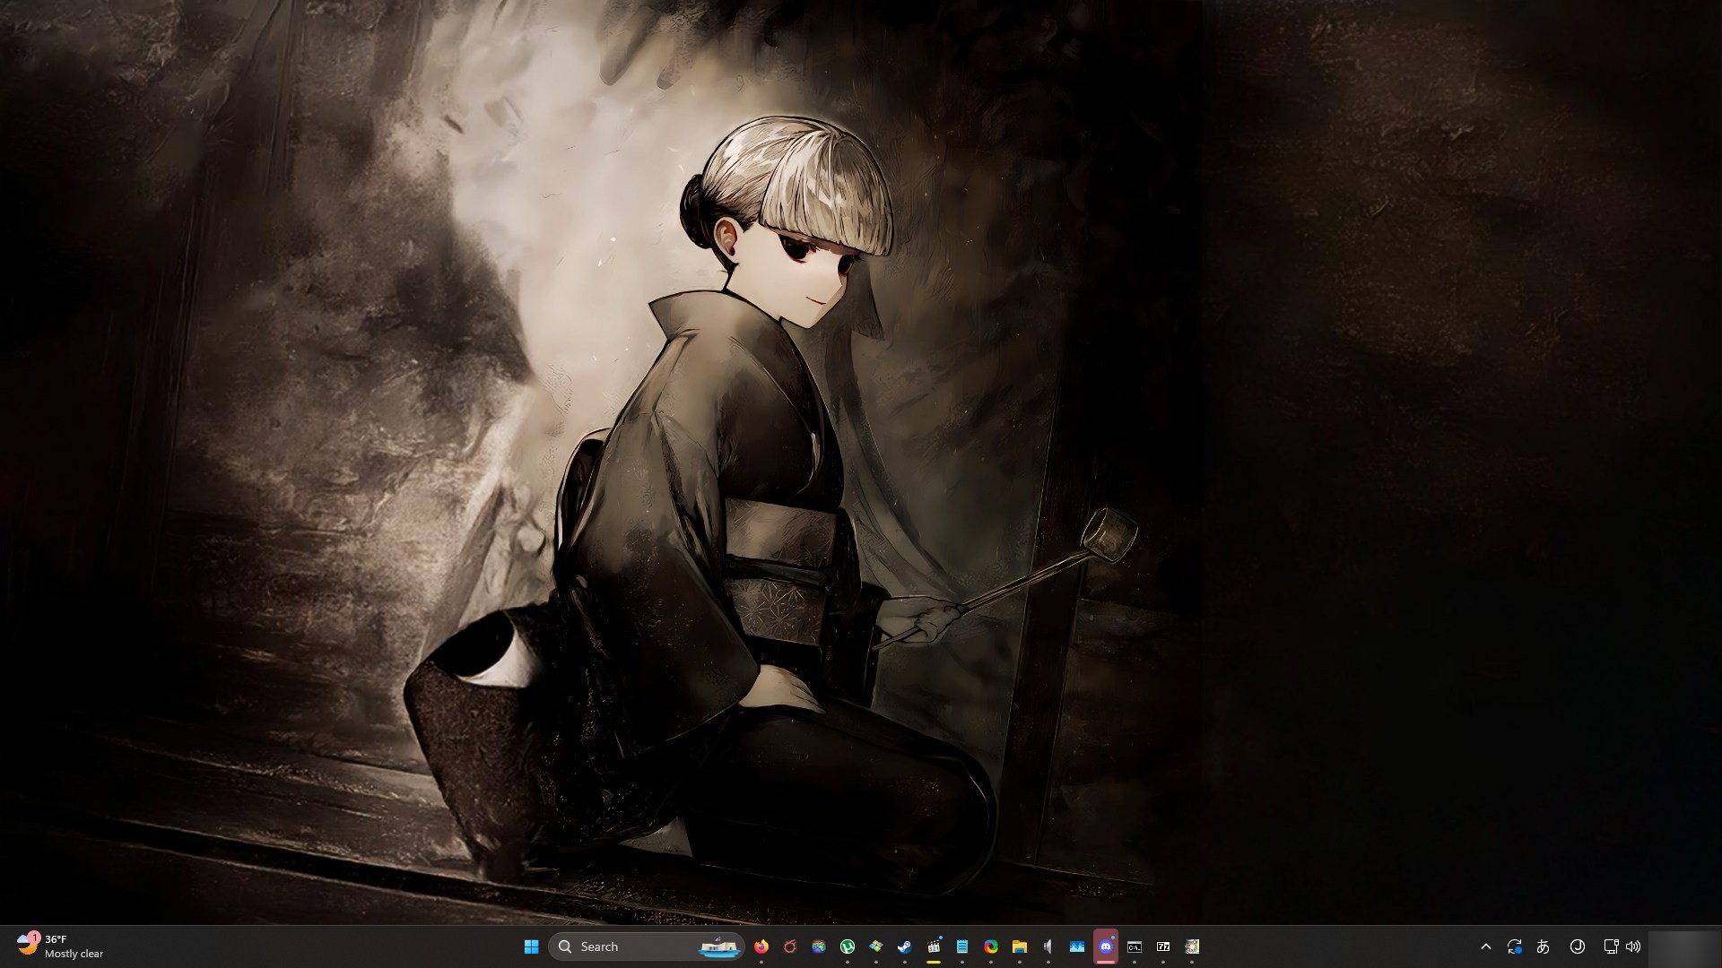The height and width of the screenshot is (968, 1722).
Task: Open the command prompt taskbar icon
Action: [1135, 946]
